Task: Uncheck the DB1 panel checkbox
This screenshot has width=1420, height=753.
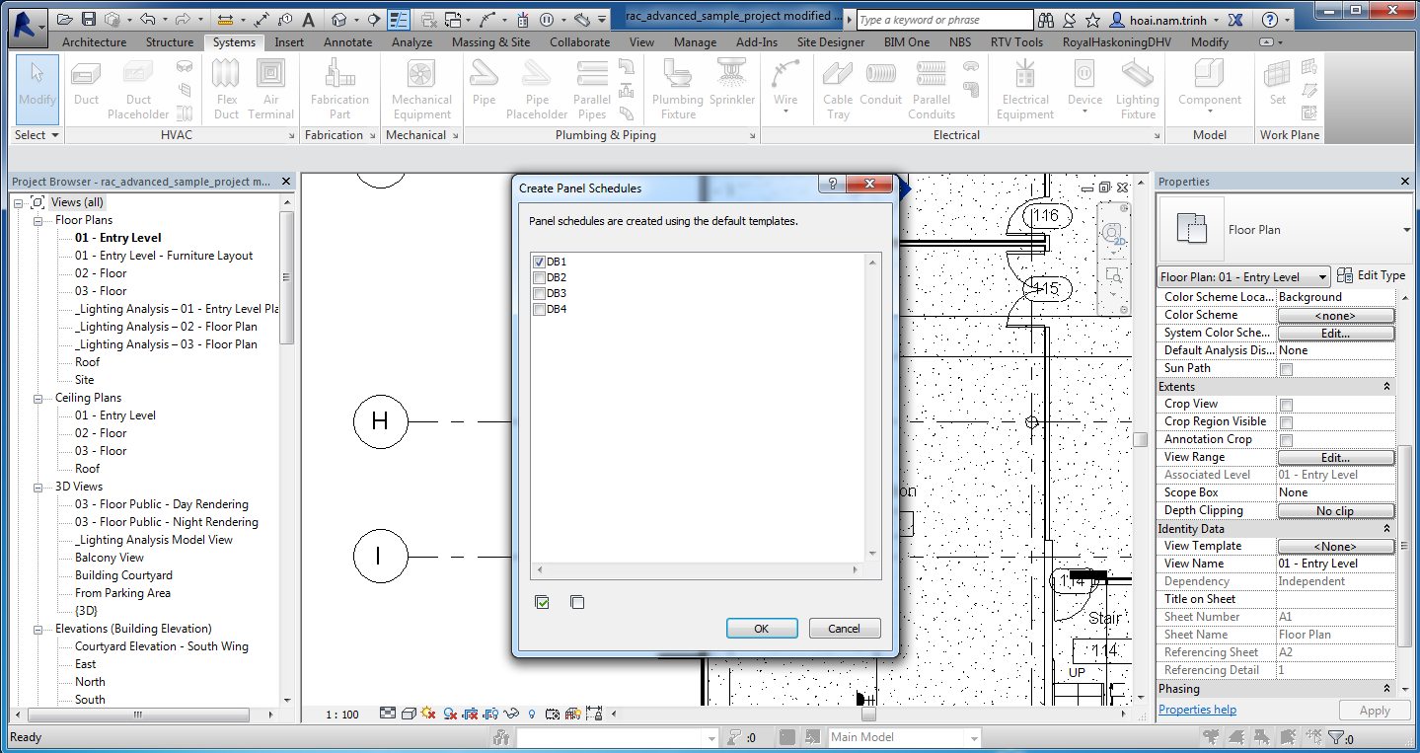Action: [539, 262]
